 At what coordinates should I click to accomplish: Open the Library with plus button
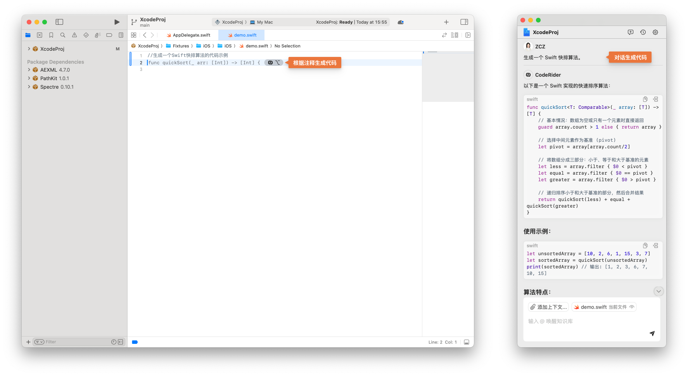[446, 22]
